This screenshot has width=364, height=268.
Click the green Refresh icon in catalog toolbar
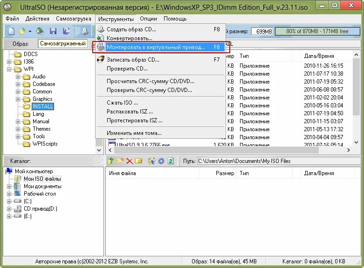[x=171, y=161]
